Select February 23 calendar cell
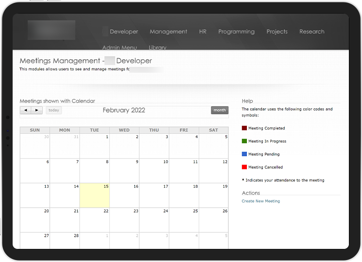The image size is (362, 262). pyautogui.click(x=124, y=220)
